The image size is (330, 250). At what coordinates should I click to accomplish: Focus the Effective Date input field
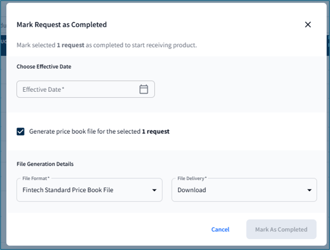click(86, 89)
